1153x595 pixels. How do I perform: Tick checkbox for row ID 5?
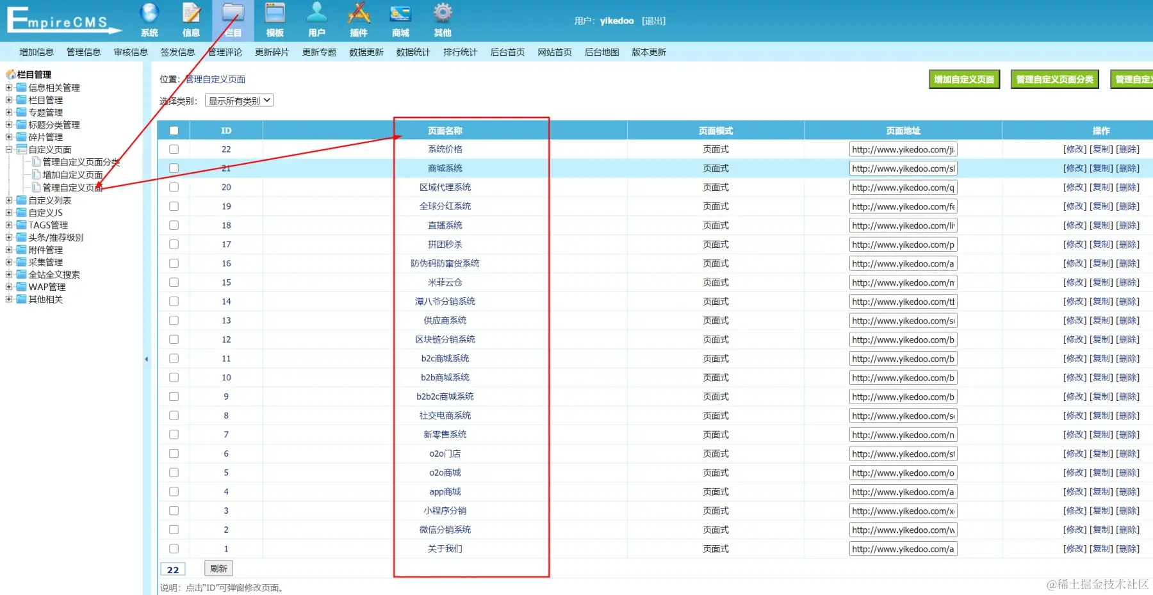click(x=174, y=472)
